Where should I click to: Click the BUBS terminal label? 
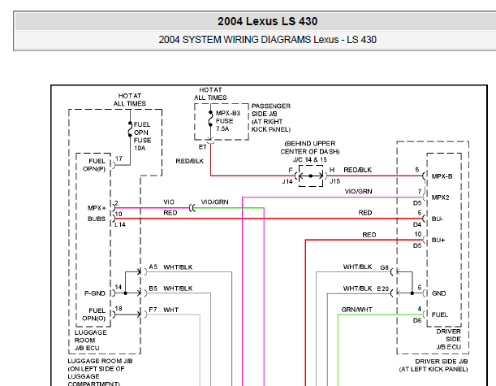[97, 219]
